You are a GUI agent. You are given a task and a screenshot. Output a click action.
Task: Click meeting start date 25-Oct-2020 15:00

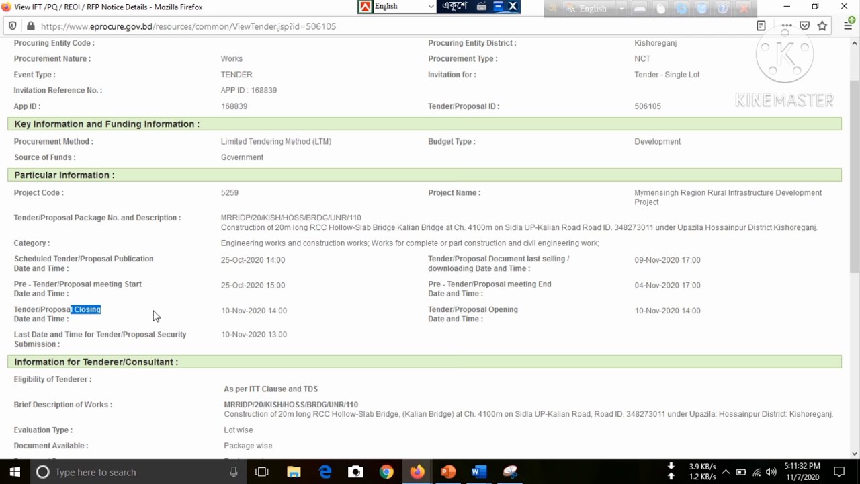coord(253,286)
